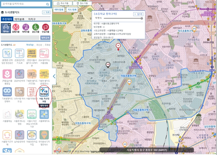
Task: Sort themes by 조회순
Action: (48, 45)
